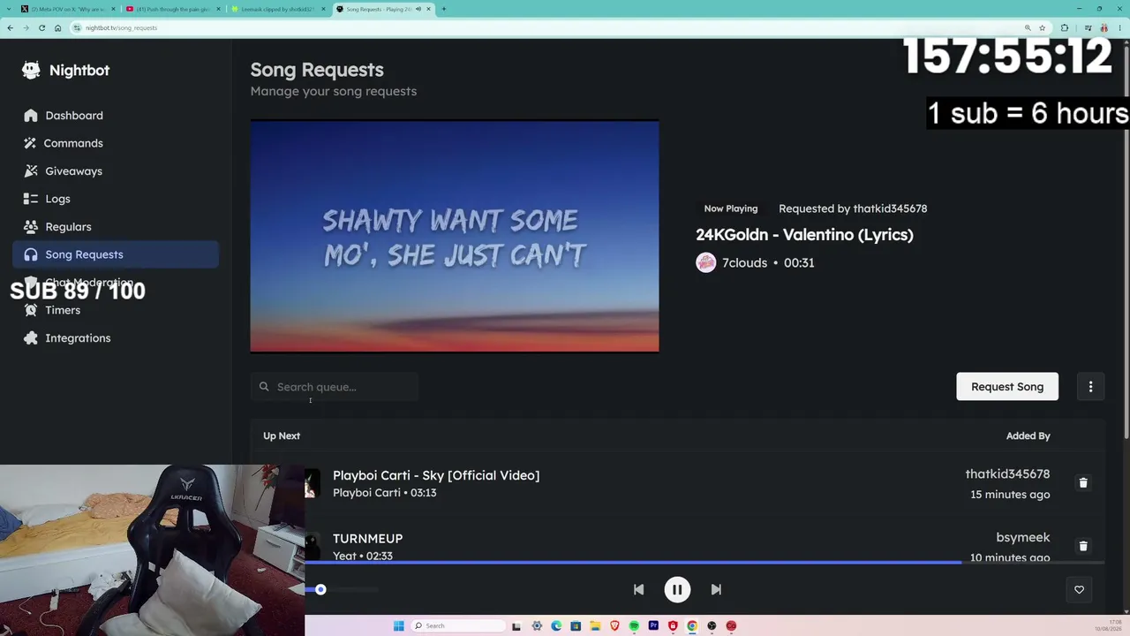Close the Song Requests browser tab

tap(429, 9)
